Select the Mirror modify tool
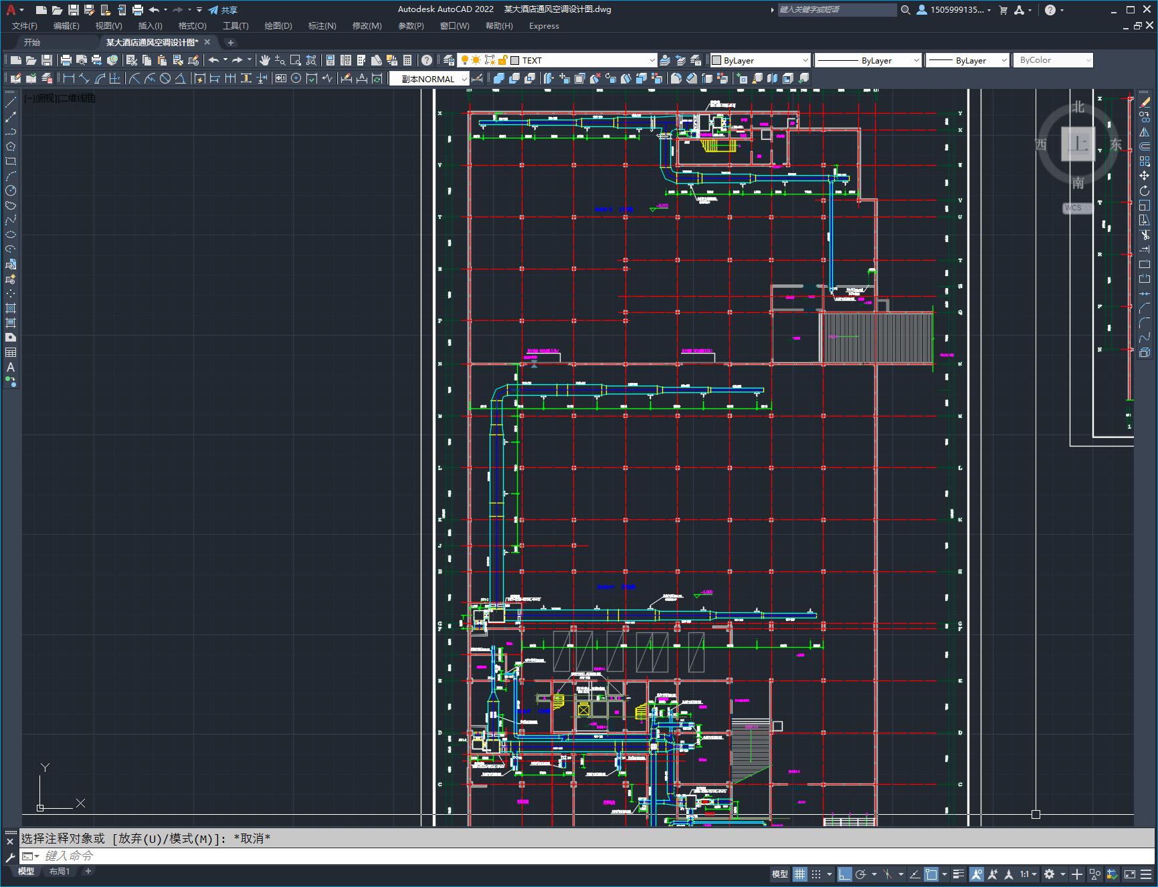Viewport: 1158px width, 887px height. (1145, 132)
